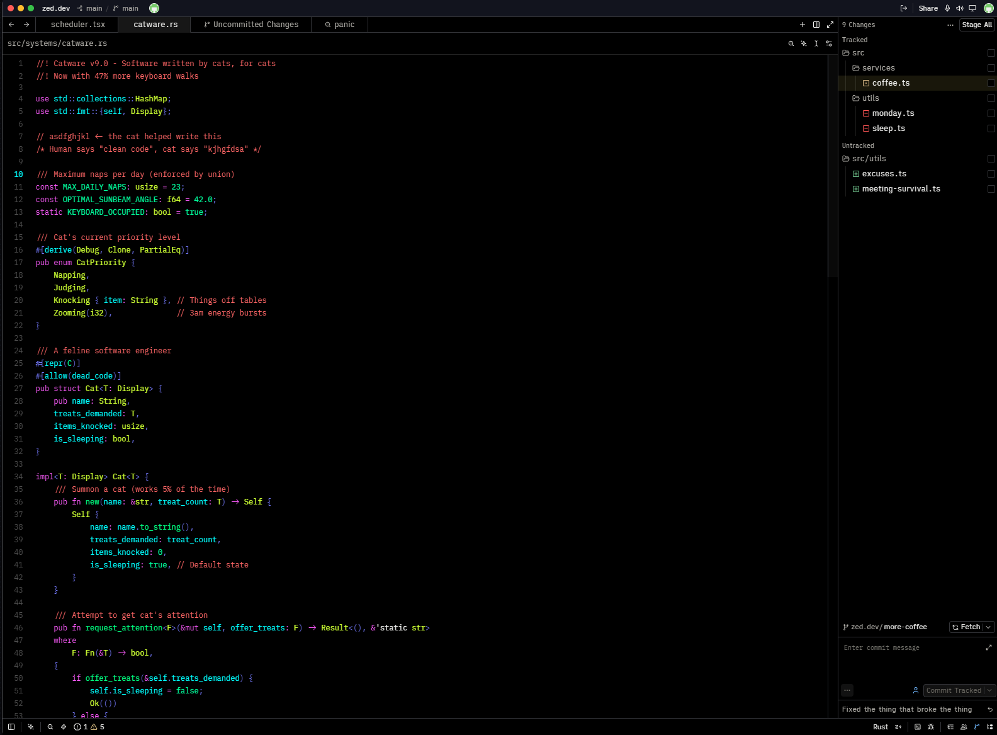997x735 pixels.
Task: Open the debugger bug icon
Action: click(x=931, y=727)
